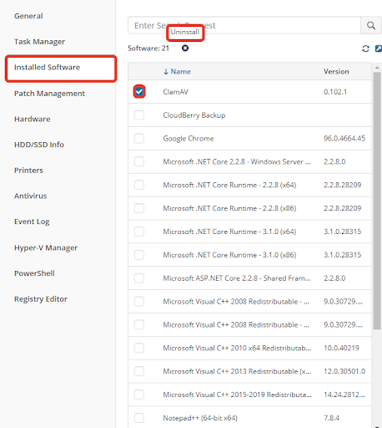Click in the search request field
382x428 pixels.
(x=244, y=25)
